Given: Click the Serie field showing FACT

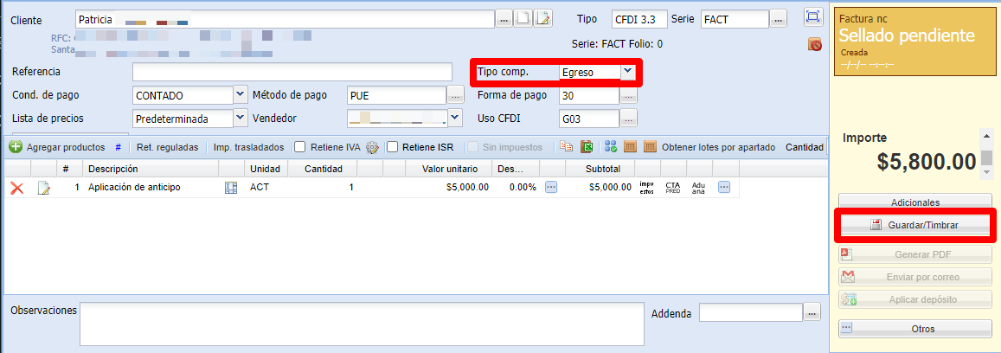Looking at the screenshot, I should tap(735, 19).
